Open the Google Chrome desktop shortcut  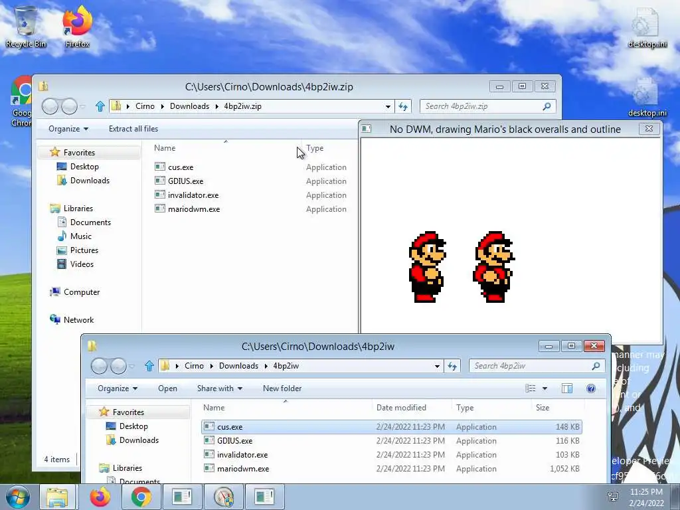21,102
